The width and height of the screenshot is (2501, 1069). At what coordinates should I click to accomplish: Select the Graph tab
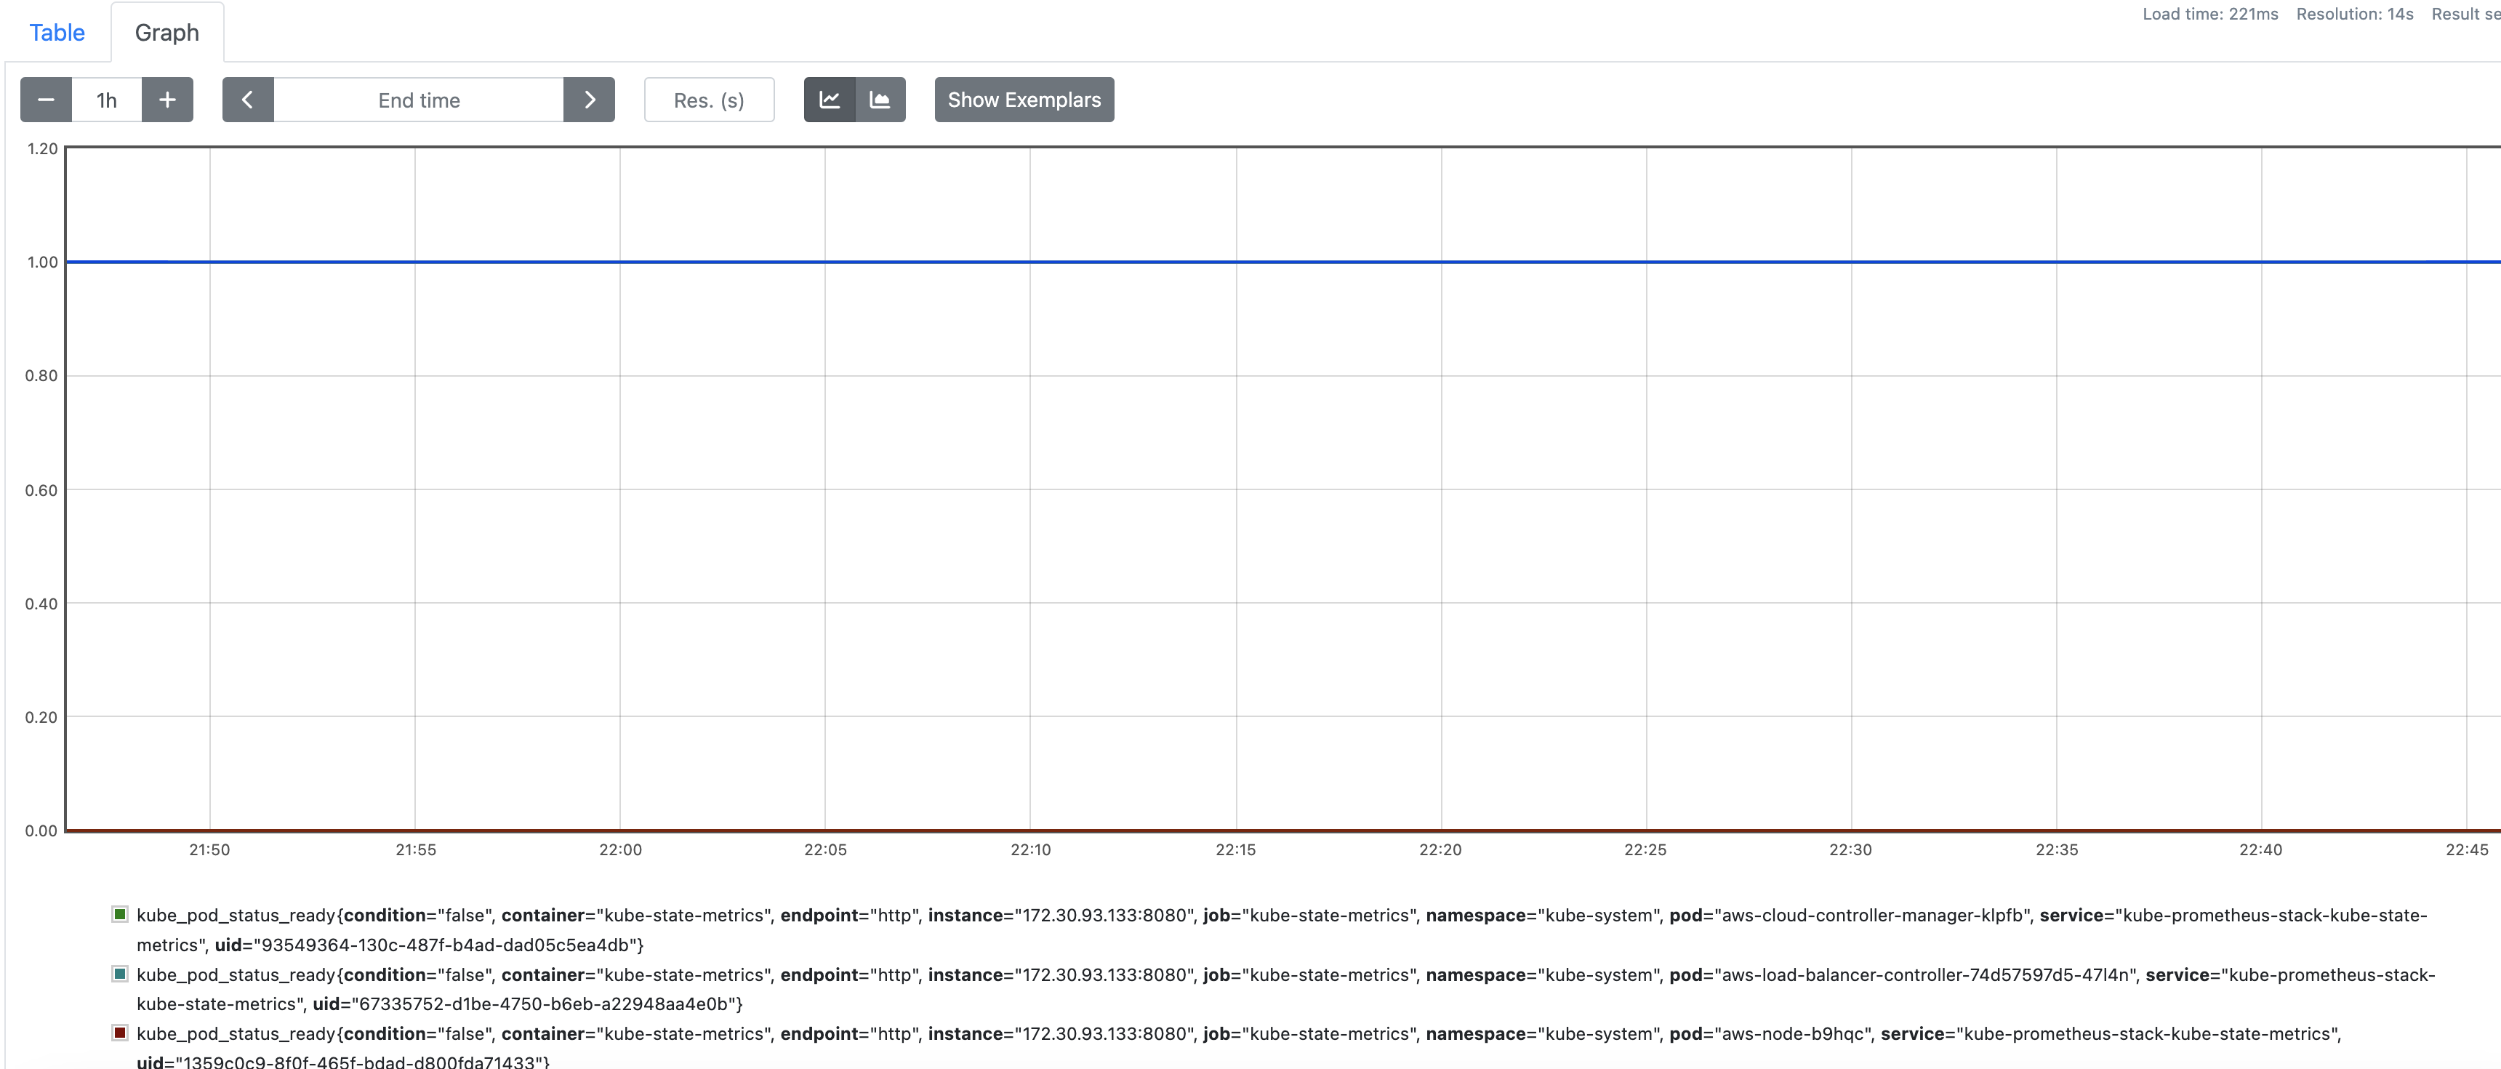tap(167, 33)
